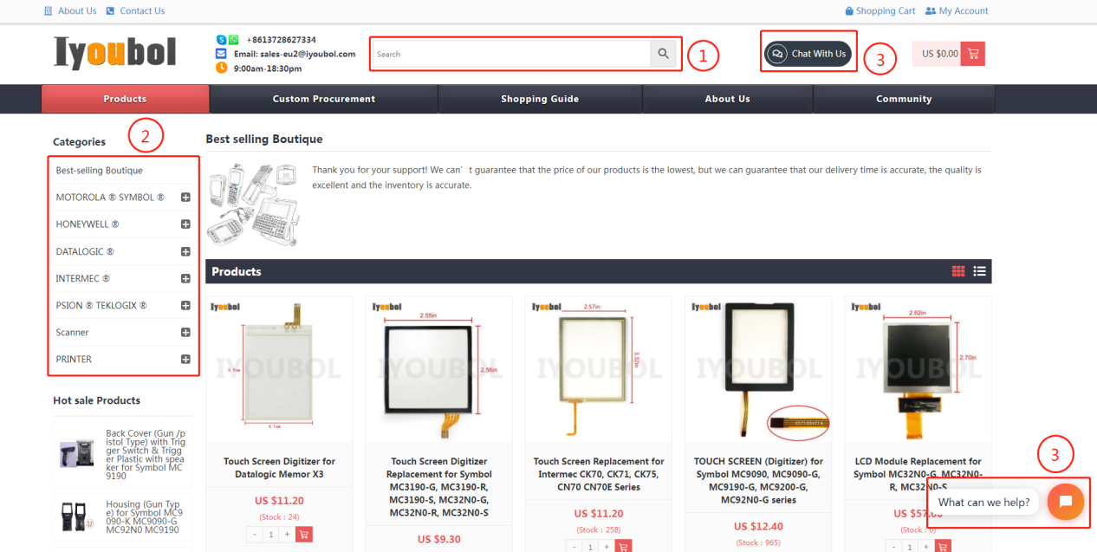Viewport: 1097px width, 552px height.
Task: Expand the Scanner category
Action: [185, 333]
